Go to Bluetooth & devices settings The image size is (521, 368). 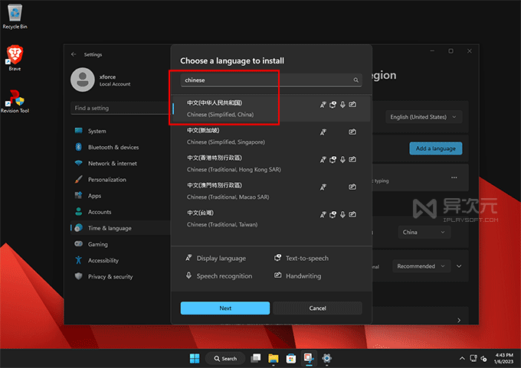click(113, 147)
